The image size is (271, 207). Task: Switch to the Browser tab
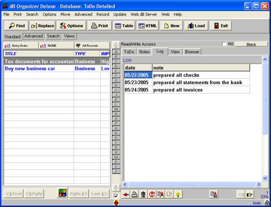192,52
